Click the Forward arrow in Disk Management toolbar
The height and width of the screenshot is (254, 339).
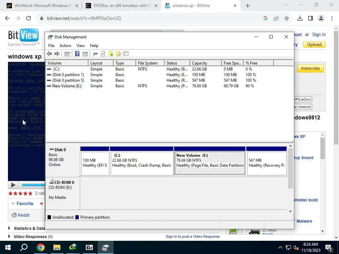pyautogui.click(x=57, y=54)
